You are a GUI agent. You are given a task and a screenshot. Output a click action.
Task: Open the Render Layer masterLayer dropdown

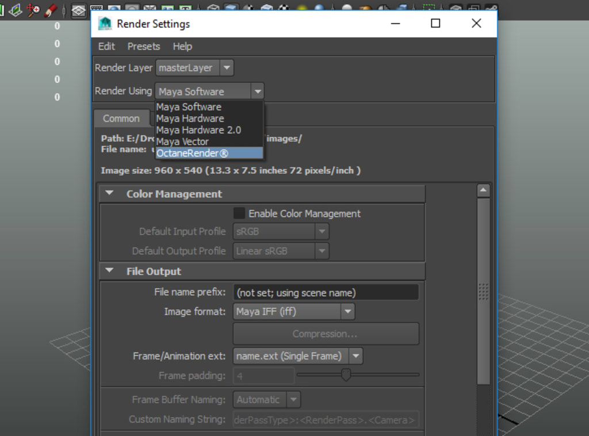click(x=194, y=68)
